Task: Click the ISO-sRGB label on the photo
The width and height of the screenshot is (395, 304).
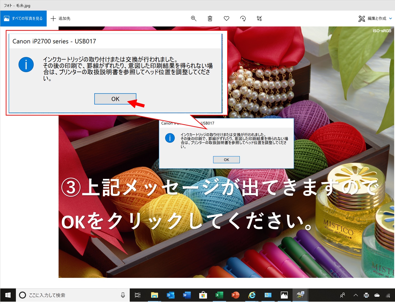Action: point(382,31)
